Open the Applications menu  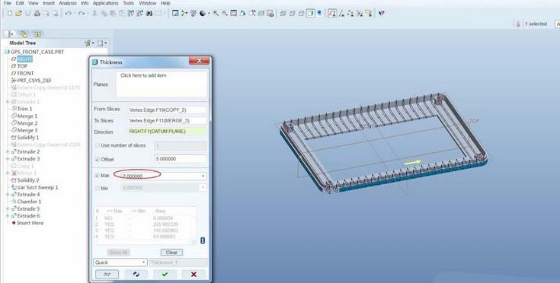coord(105,3)
